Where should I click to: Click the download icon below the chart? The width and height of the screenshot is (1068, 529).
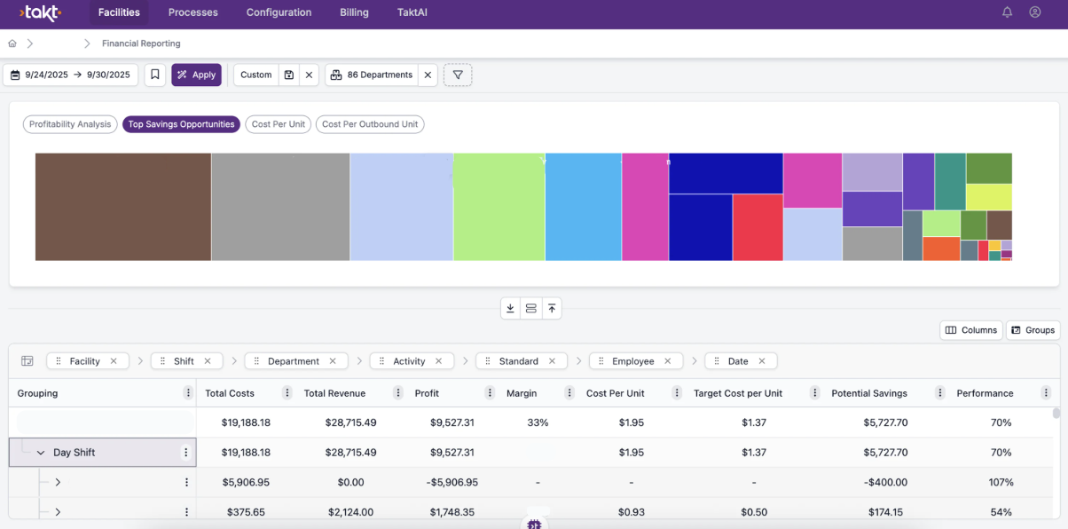pos(510,308)
